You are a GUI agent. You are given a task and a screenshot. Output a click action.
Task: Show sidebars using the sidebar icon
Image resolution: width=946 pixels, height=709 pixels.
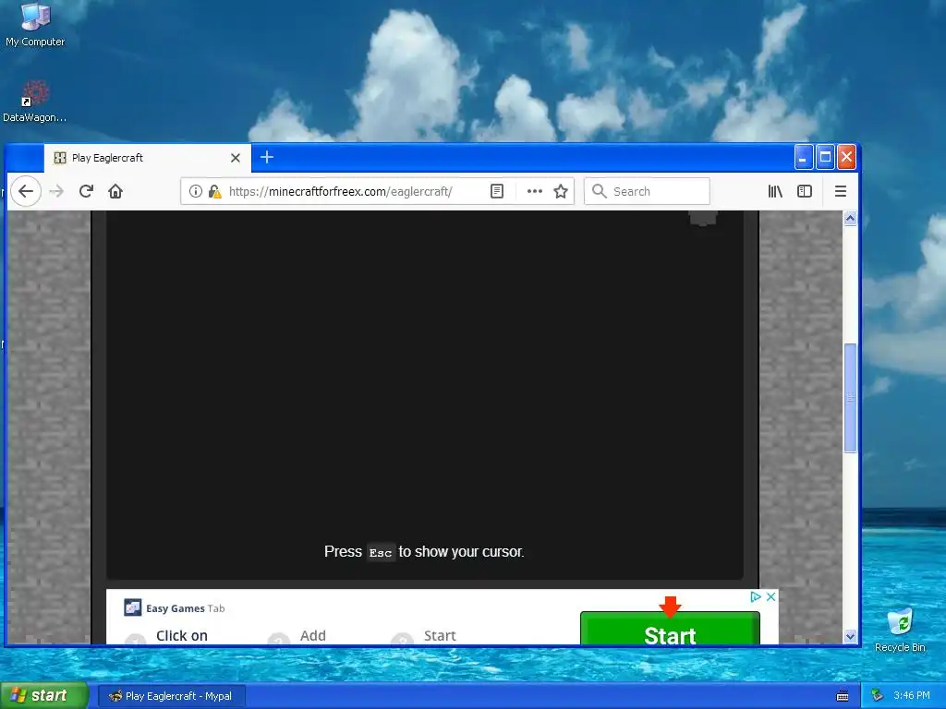[805, 191]
